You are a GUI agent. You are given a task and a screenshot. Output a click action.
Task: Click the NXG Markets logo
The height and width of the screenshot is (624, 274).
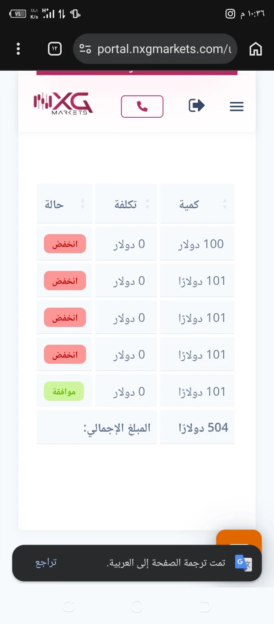click(63, 104)
